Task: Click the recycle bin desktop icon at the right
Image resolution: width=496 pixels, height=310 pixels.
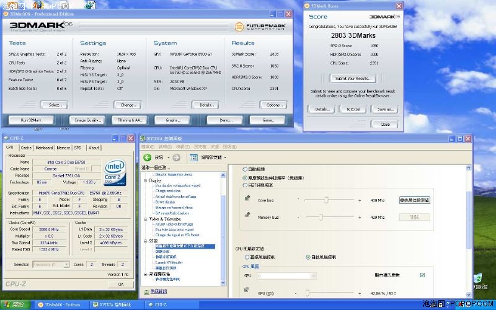Action: click(x=479, y=278)
